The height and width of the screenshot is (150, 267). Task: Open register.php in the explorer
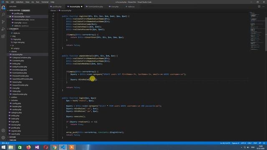coord(16,131)
